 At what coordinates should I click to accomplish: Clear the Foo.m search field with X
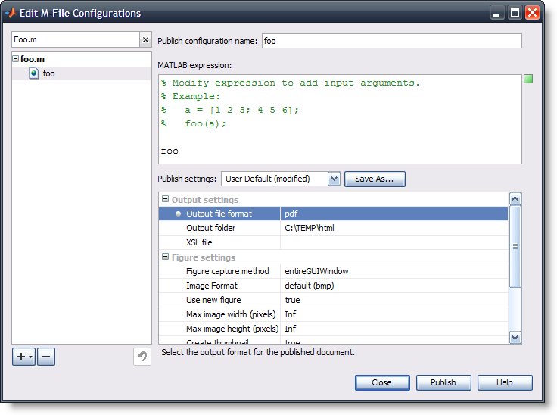[x=145, y=40]
